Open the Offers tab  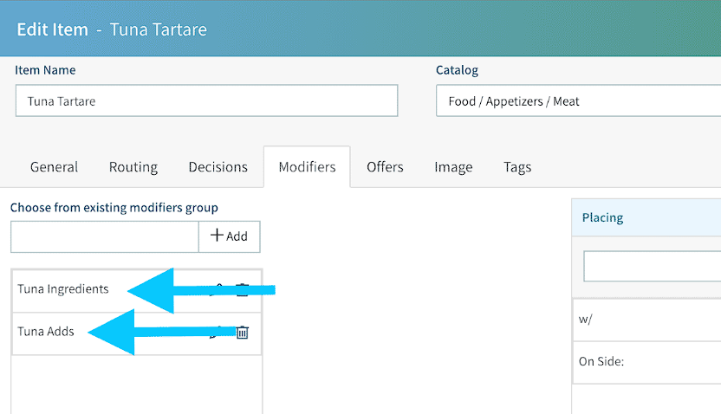click(385, 167)
